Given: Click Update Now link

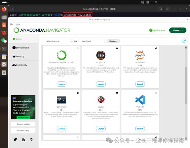Looking at the screenshot, I should 157,30.
